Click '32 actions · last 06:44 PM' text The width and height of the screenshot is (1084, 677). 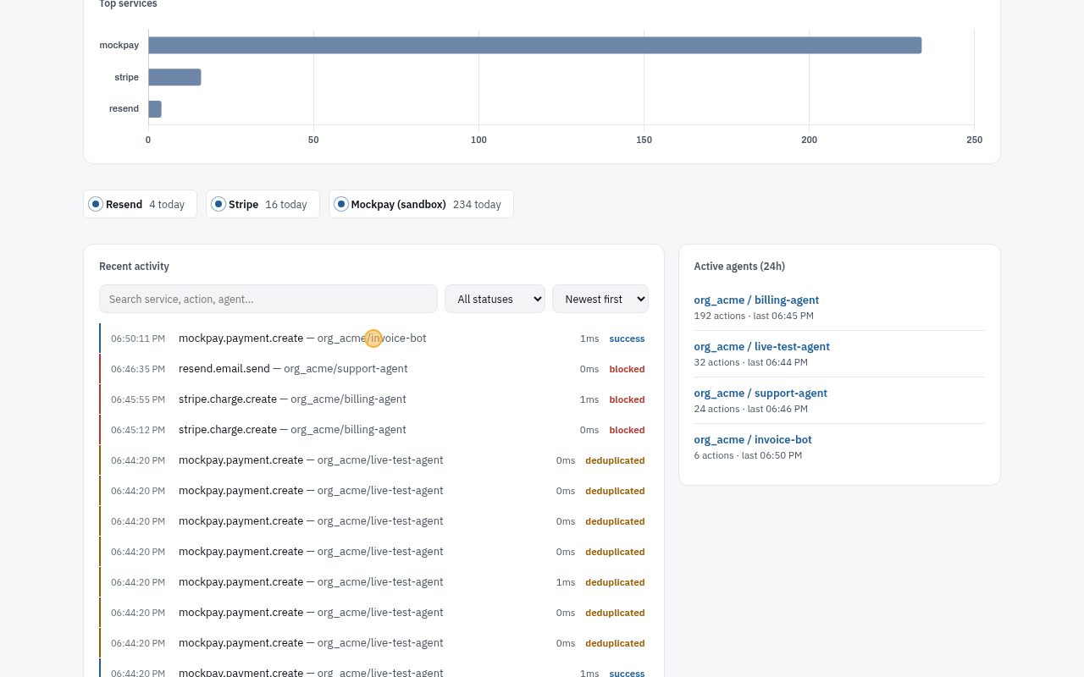point(750,362)
